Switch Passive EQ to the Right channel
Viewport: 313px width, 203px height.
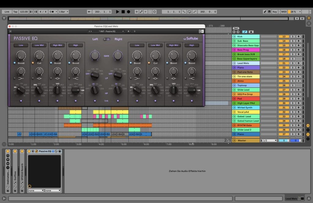(x=118, y=39)
